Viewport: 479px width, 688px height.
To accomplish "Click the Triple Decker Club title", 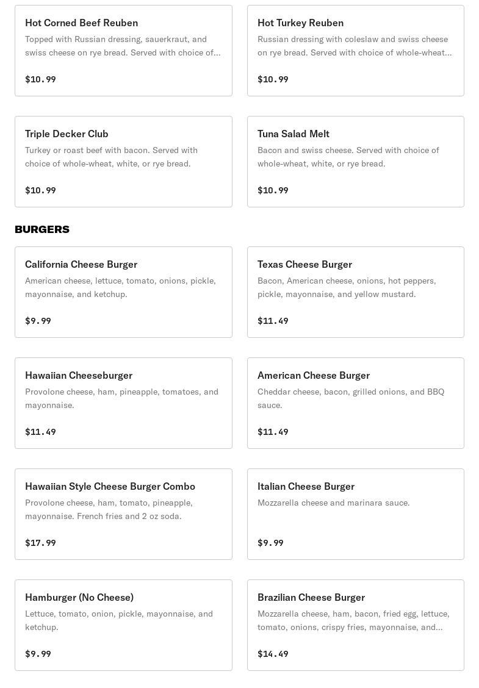I will click(67, 134).
